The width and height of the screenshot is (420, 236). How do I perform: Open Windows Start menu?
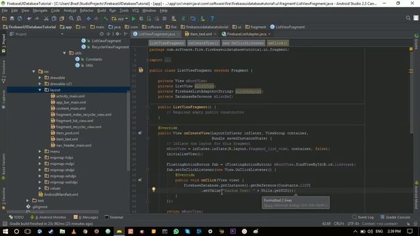click(x=5, y=231)
